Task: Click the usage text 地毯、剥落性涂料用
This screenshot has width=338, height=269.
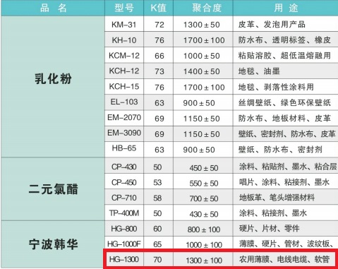Action: pos(276,87)
